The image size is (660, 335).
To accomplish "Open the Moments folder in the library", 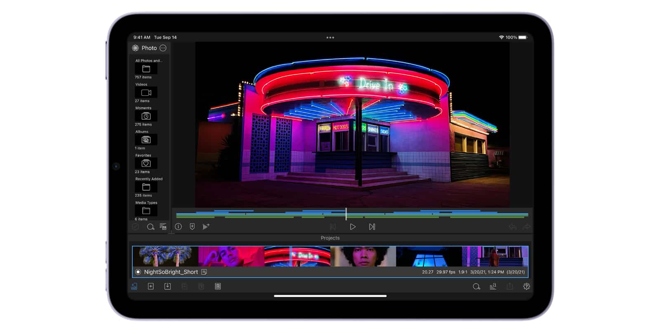I will 146,116.
